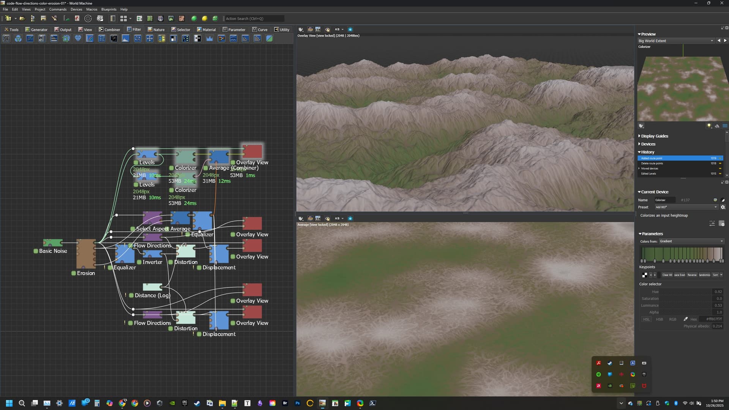Click the save floppy disk toolbar icon
The width and height of the screenshot is (729, 410).
43,18
